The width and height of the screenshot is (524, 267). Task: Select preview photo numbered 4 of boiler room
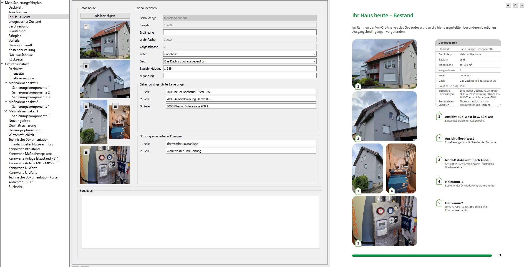click(x=401, y=168)
